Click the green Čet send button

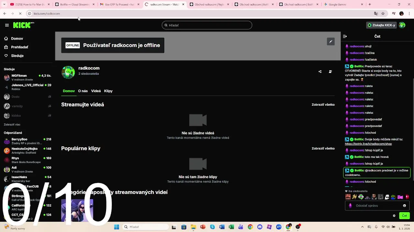(x=404, y=216)
